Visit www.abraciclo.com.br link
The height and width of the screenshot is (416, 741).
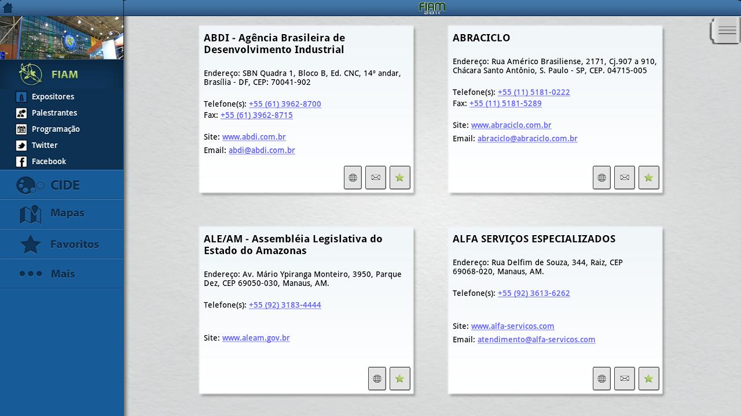511,125
